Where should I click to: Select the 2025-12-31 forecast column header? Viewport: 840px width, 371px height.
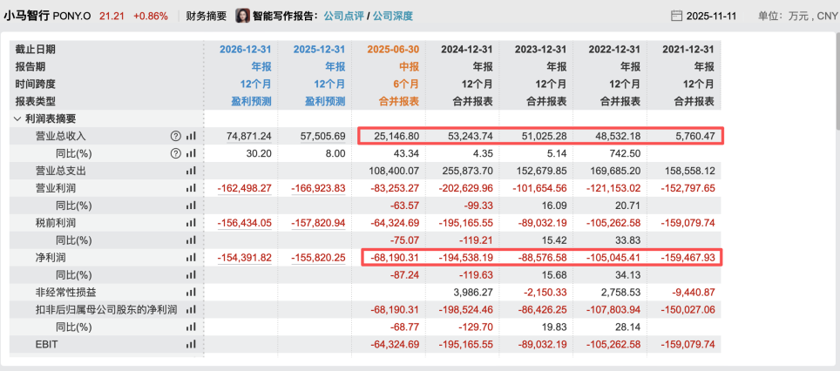tap(319, 50)
